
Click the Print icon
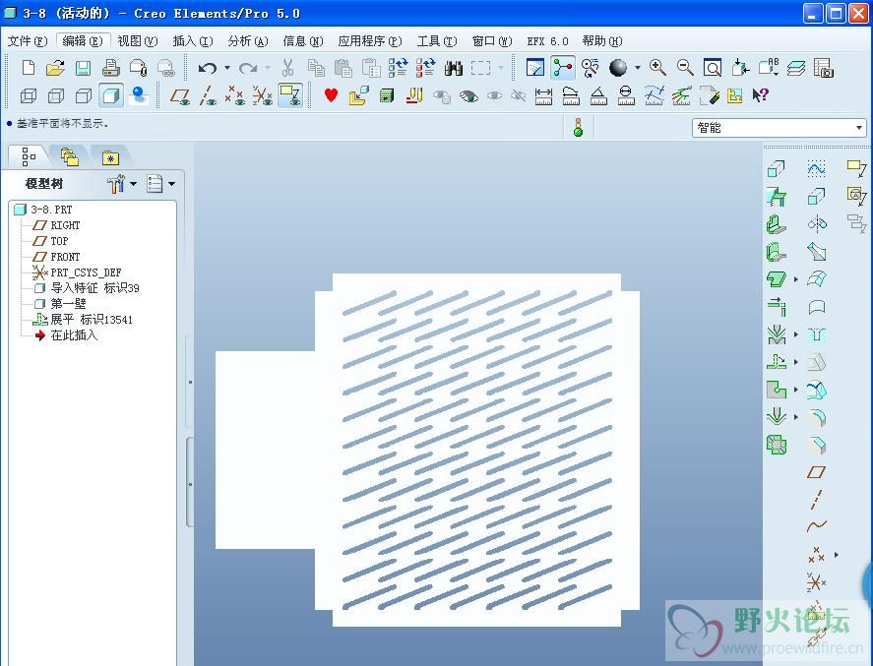pyautogui.click(x=111, y=68)
